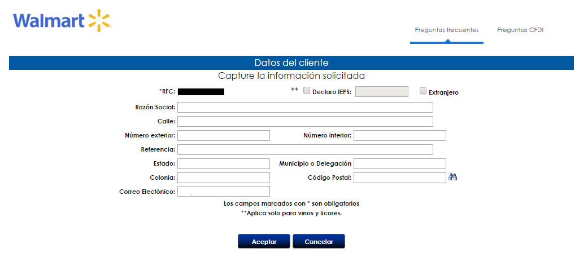Click the RFC input field
The height and width of the screenshot is (253, 575).
pyautogui.click(x=201, y=92)
